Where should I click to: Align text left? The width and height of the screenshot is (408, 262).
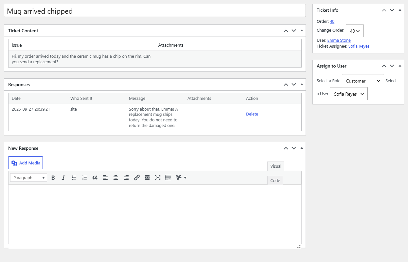click(105, 177)
